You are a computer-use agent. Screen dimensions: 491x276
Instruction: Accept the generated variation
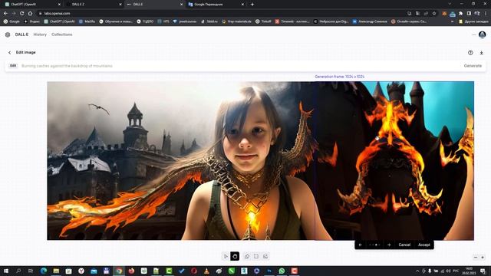(x=424, y=245)
